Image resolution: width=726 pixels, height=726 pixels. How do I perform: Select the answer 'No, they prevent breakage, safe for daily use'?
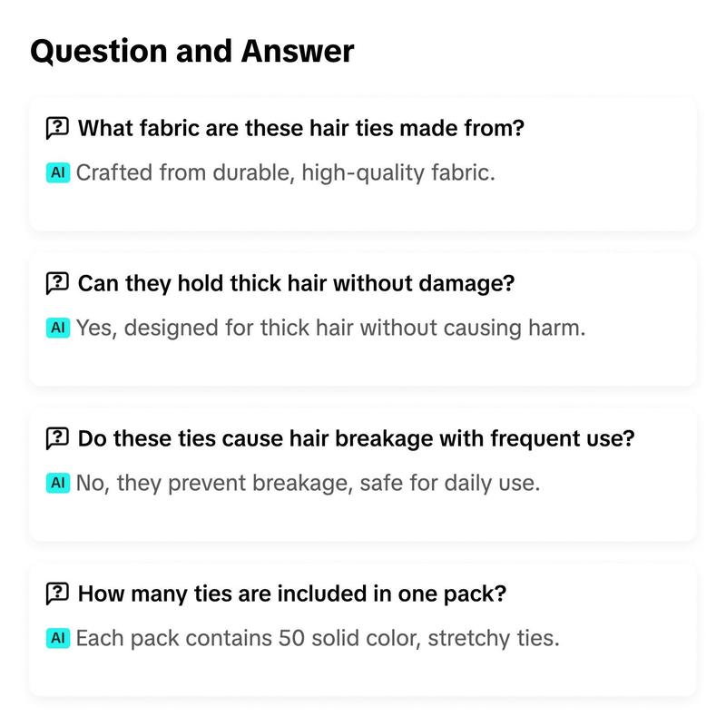pyautogui.click(x=308, y=483)
